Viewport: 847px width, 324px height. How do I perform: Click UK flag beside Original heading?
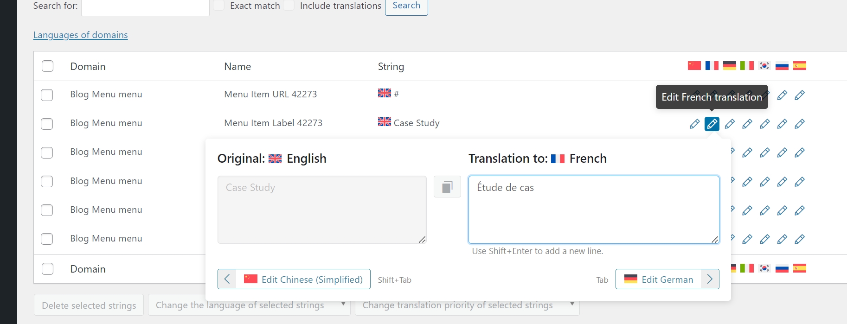(275, 159)
